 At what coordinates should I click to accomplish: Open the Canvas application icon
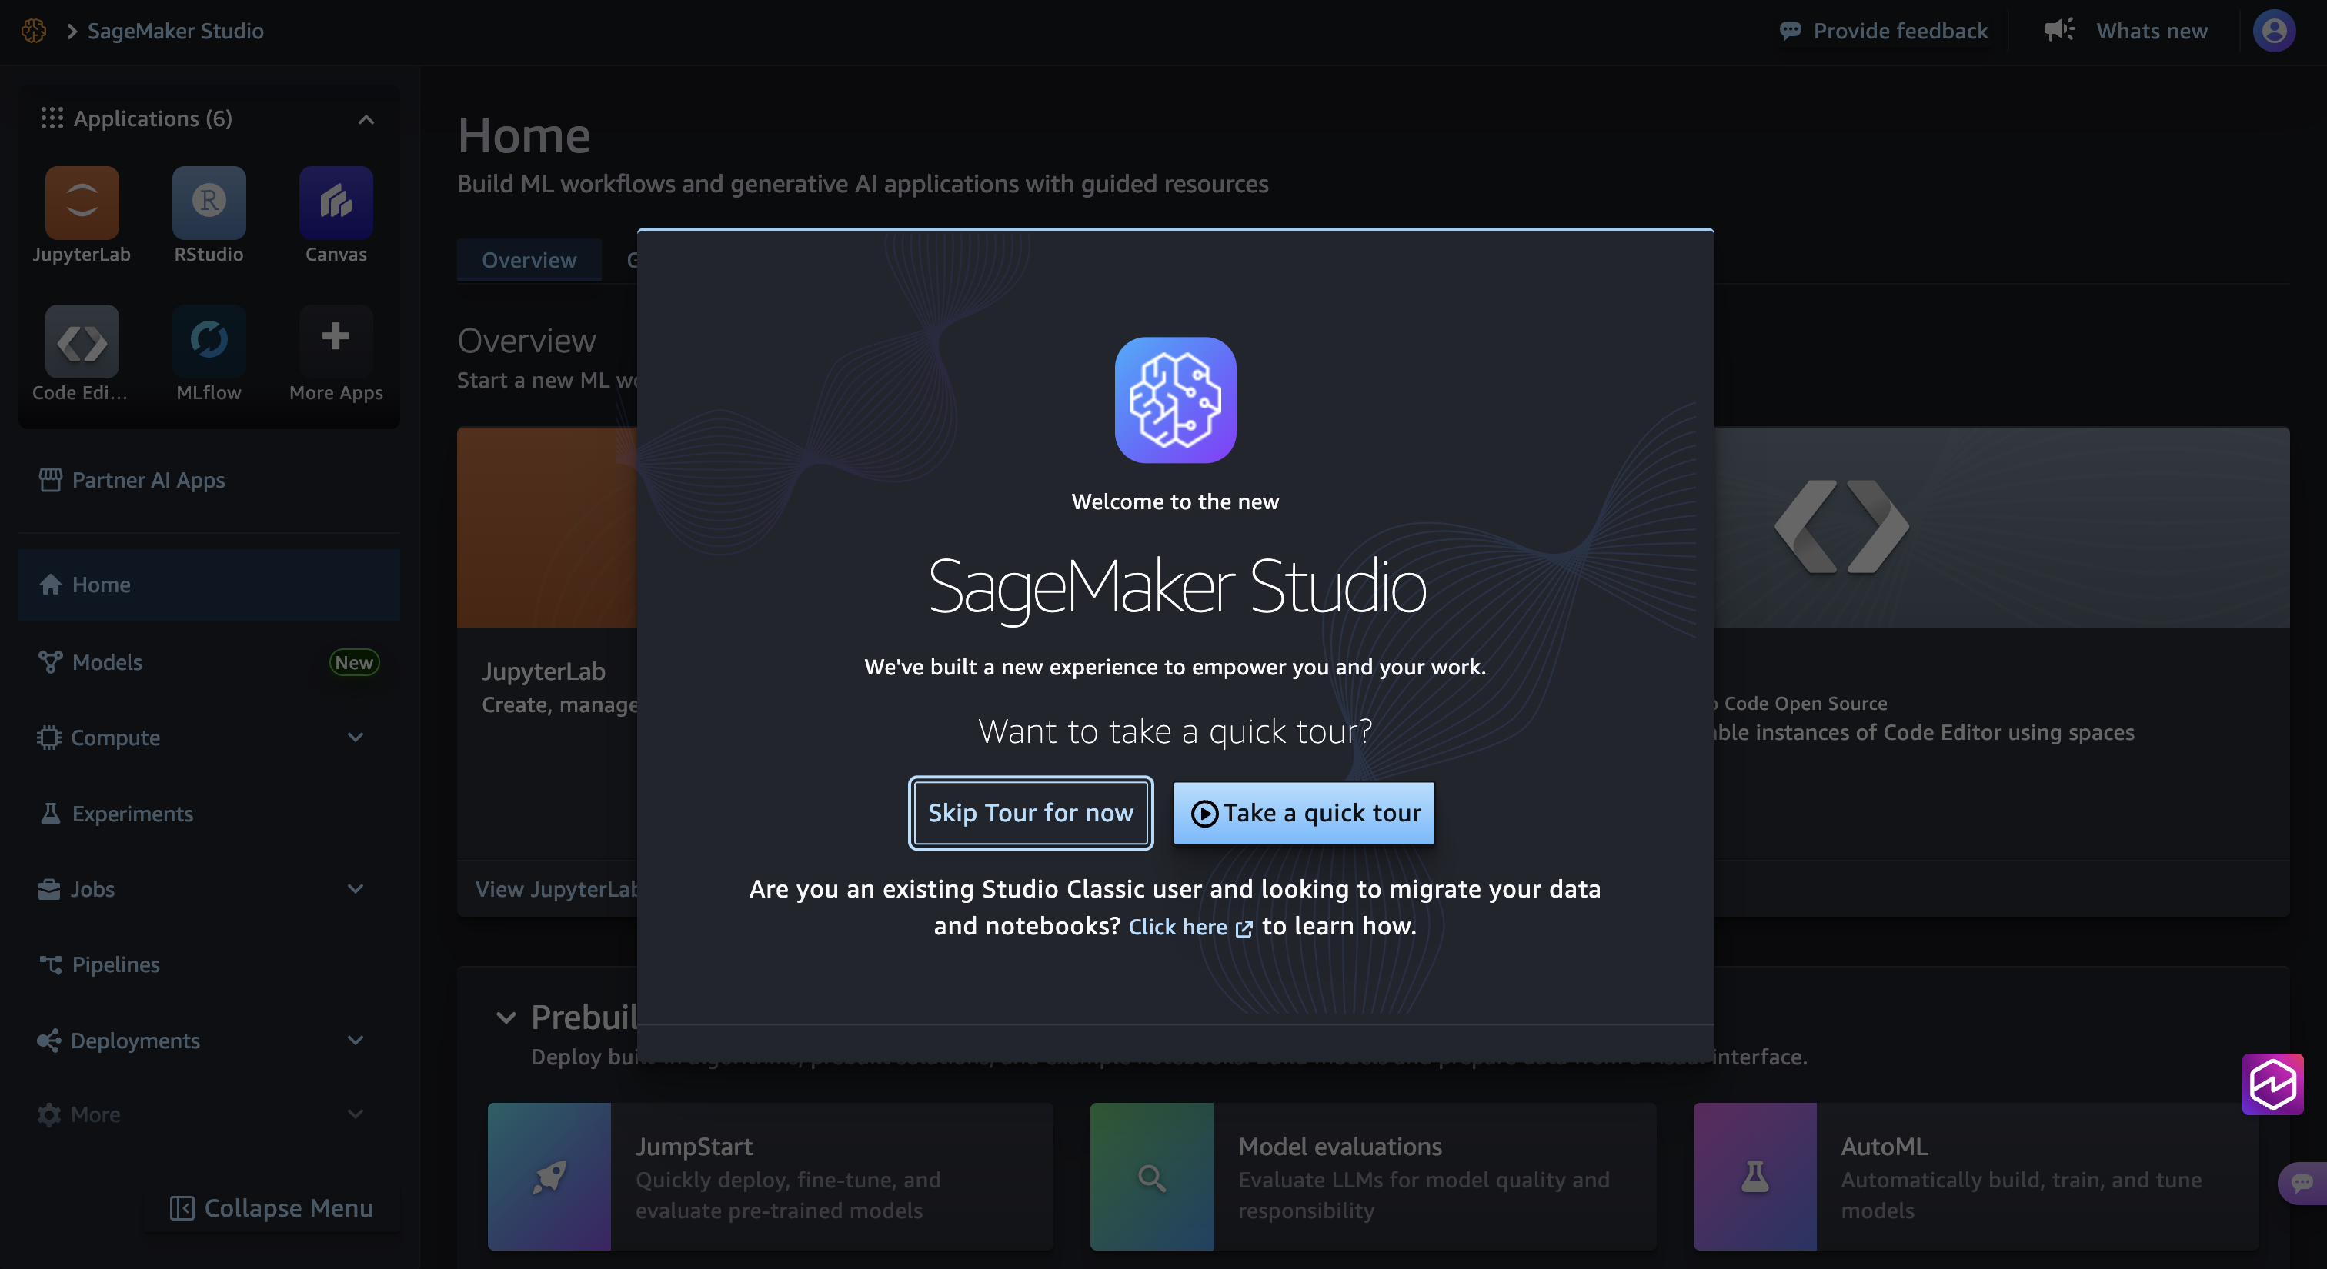[x=336, y=203]
